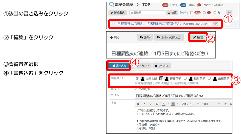Click the [クリア] clear link
Screen dimensions: 241x134
[184, 13]
